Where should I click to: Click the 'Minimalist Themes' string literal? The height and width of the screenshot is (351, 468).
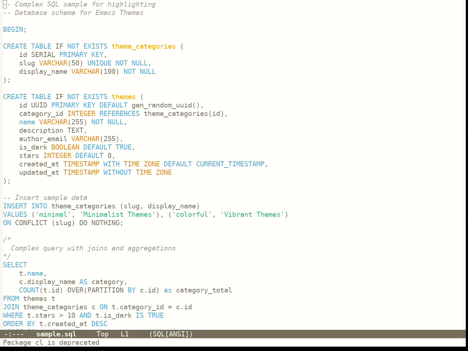click(117, 215)
